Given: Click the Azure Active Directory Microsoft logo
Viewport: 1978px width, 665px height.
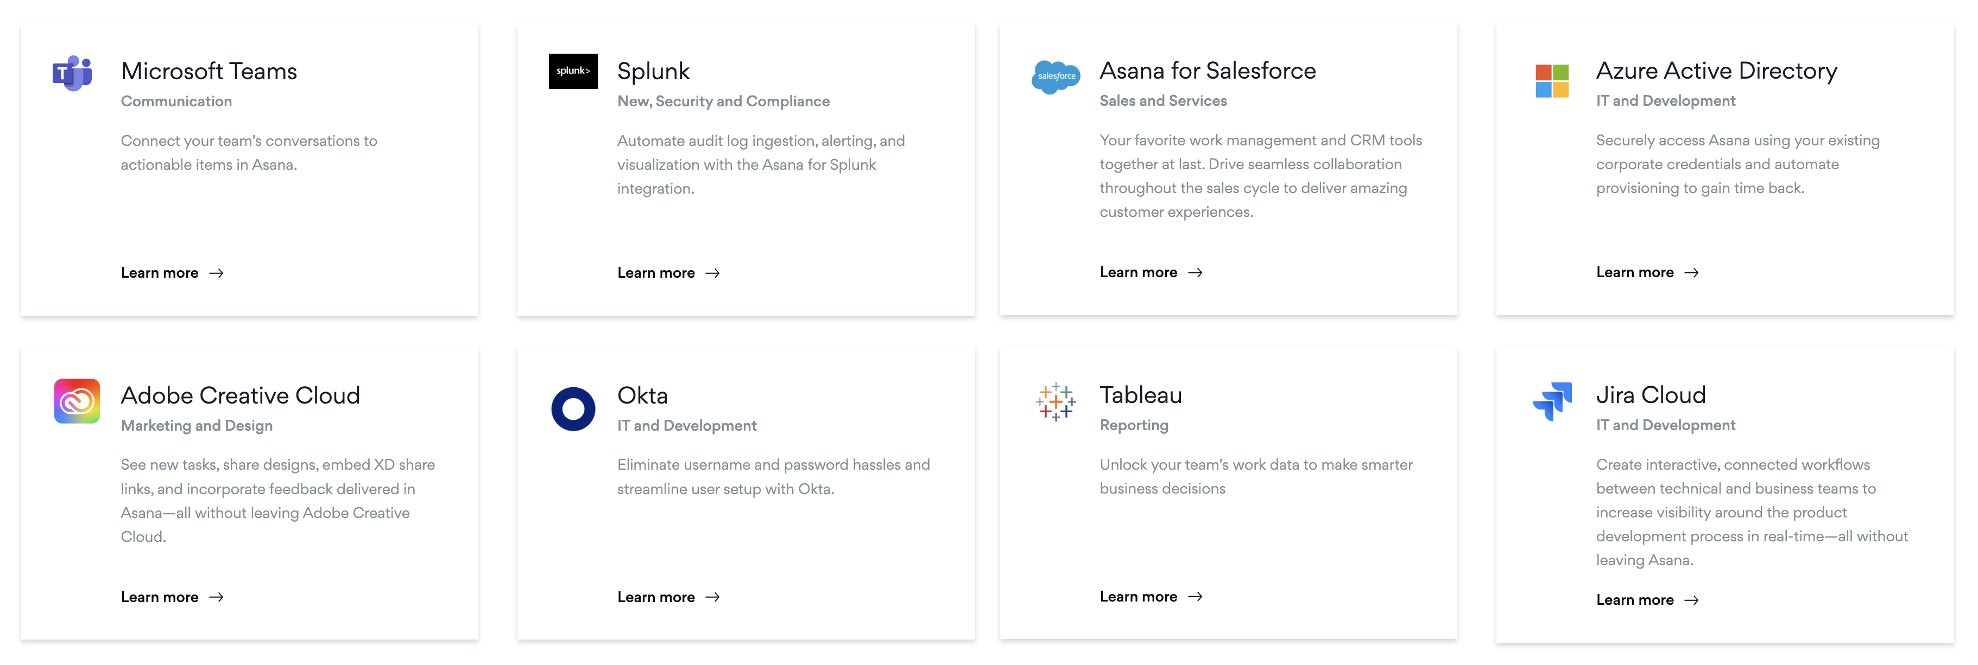Looking at the screenshot, I should 1552,80.
